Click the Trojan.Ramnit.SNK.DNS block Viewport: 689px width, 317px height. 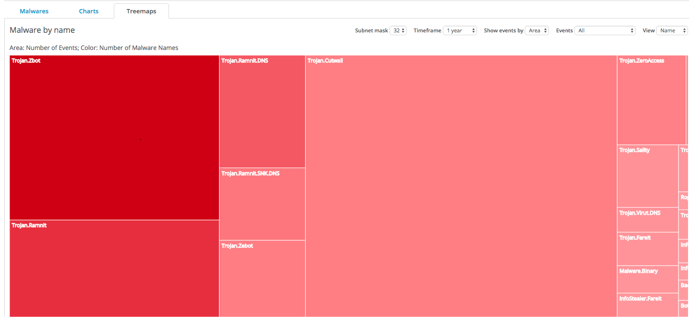[x=262, y=204]
